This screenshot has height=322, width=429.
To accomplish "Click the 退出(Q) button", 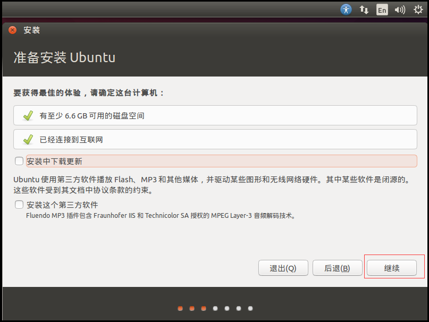I will (283, 268).
